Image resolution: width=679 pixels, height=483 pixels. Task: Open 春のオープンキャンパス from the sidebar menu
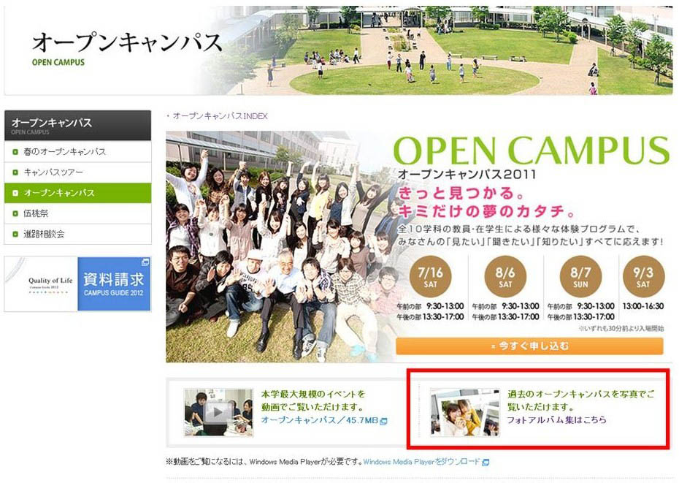pos(65,152)
